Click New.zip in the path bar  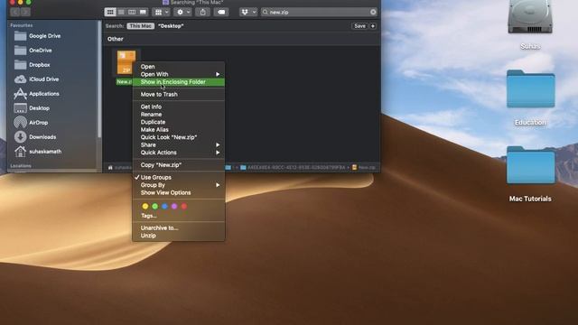coord(363,168)
